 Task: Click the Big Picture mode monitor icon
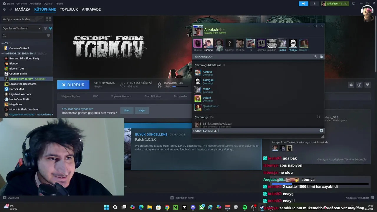point(354,4)
